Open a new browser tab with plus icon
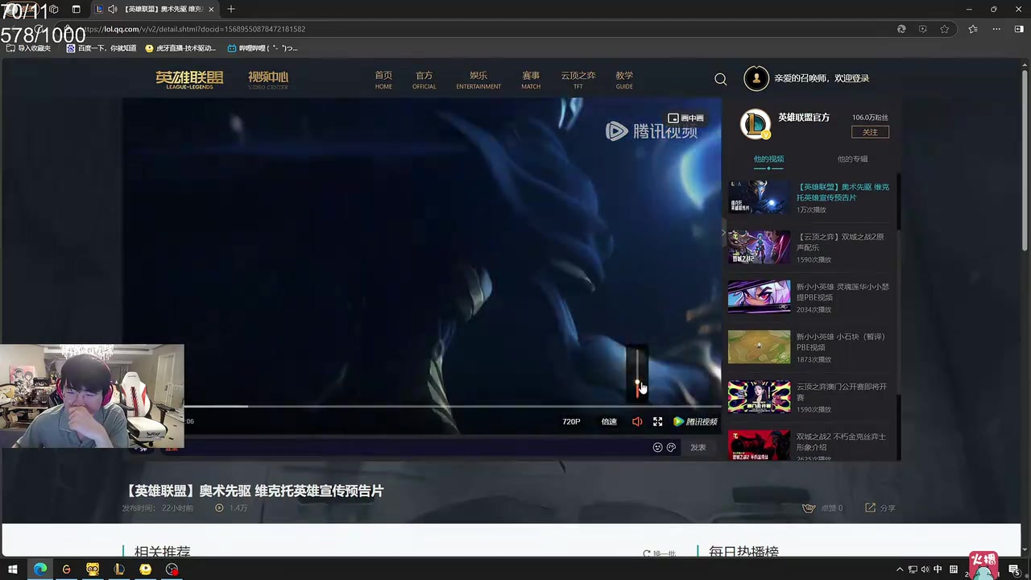The height and width of the screenshot is (580, 1031). point(231,9)
